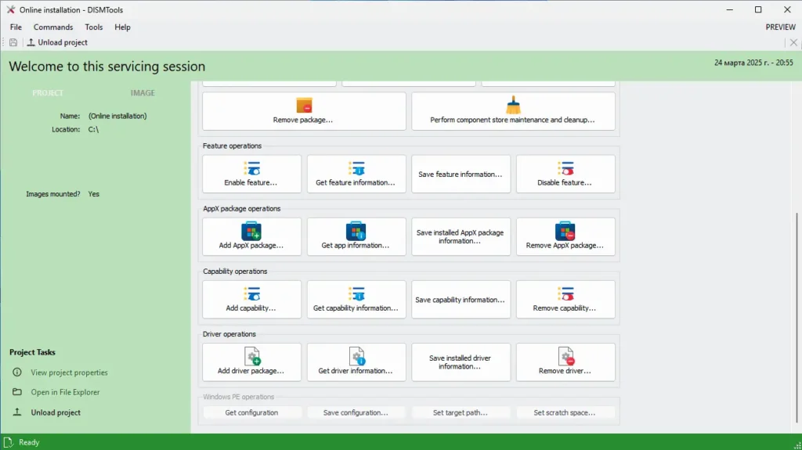Click the Add driver package icon

[x=253, y=356]
